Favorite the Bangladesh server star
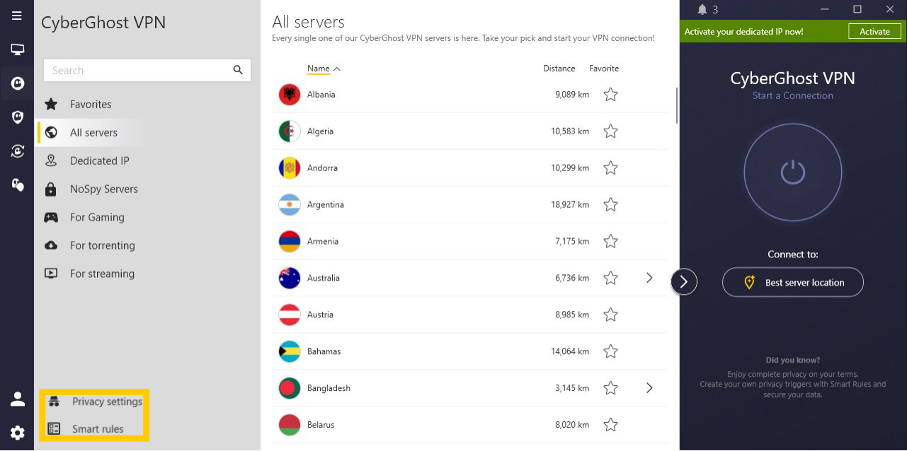This screenshot has height=451, width=907. tap(610, 388)
